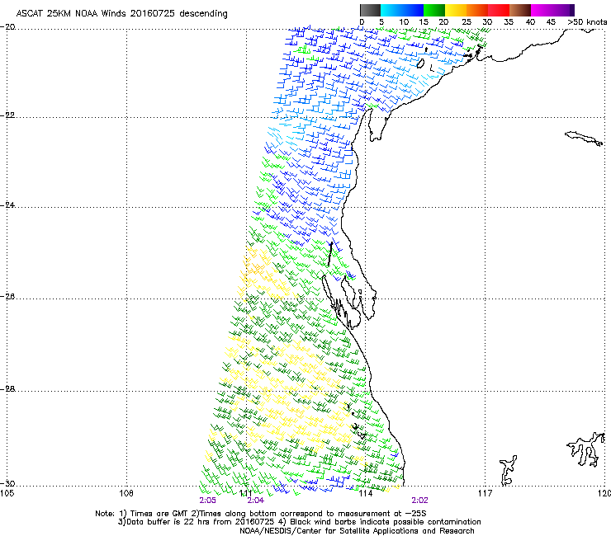This screenshot has width=611, height=536.
Task: Click the island outline near 22.4S 119.5E
Action: pos(584,139)
